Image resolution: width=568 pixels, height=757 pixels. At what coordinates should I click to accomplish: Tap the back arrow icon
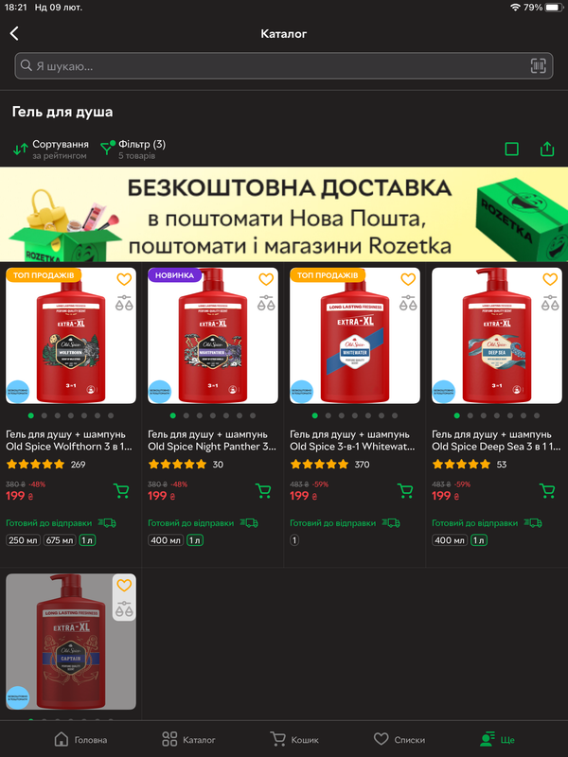click(x=14, y=33)
